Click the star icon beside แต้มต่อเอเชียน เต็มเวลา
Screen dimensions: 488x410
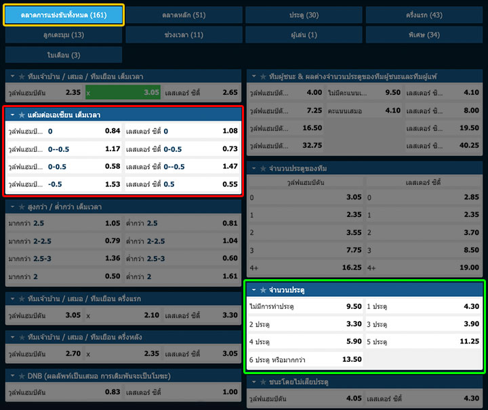(22, 115)
